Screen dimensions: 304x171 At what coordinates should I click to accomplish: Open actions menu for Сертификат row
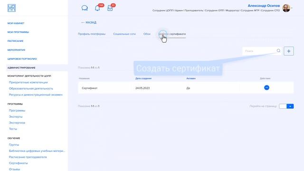[x=266, y=87]
